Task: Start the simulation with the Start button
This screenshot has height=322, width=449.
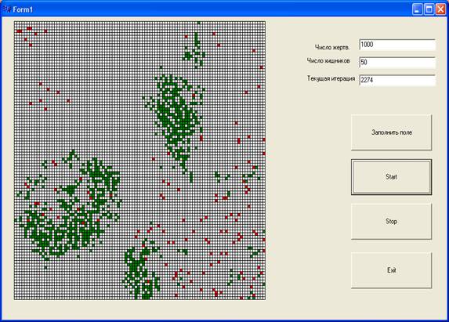Action: click(392, 177)
